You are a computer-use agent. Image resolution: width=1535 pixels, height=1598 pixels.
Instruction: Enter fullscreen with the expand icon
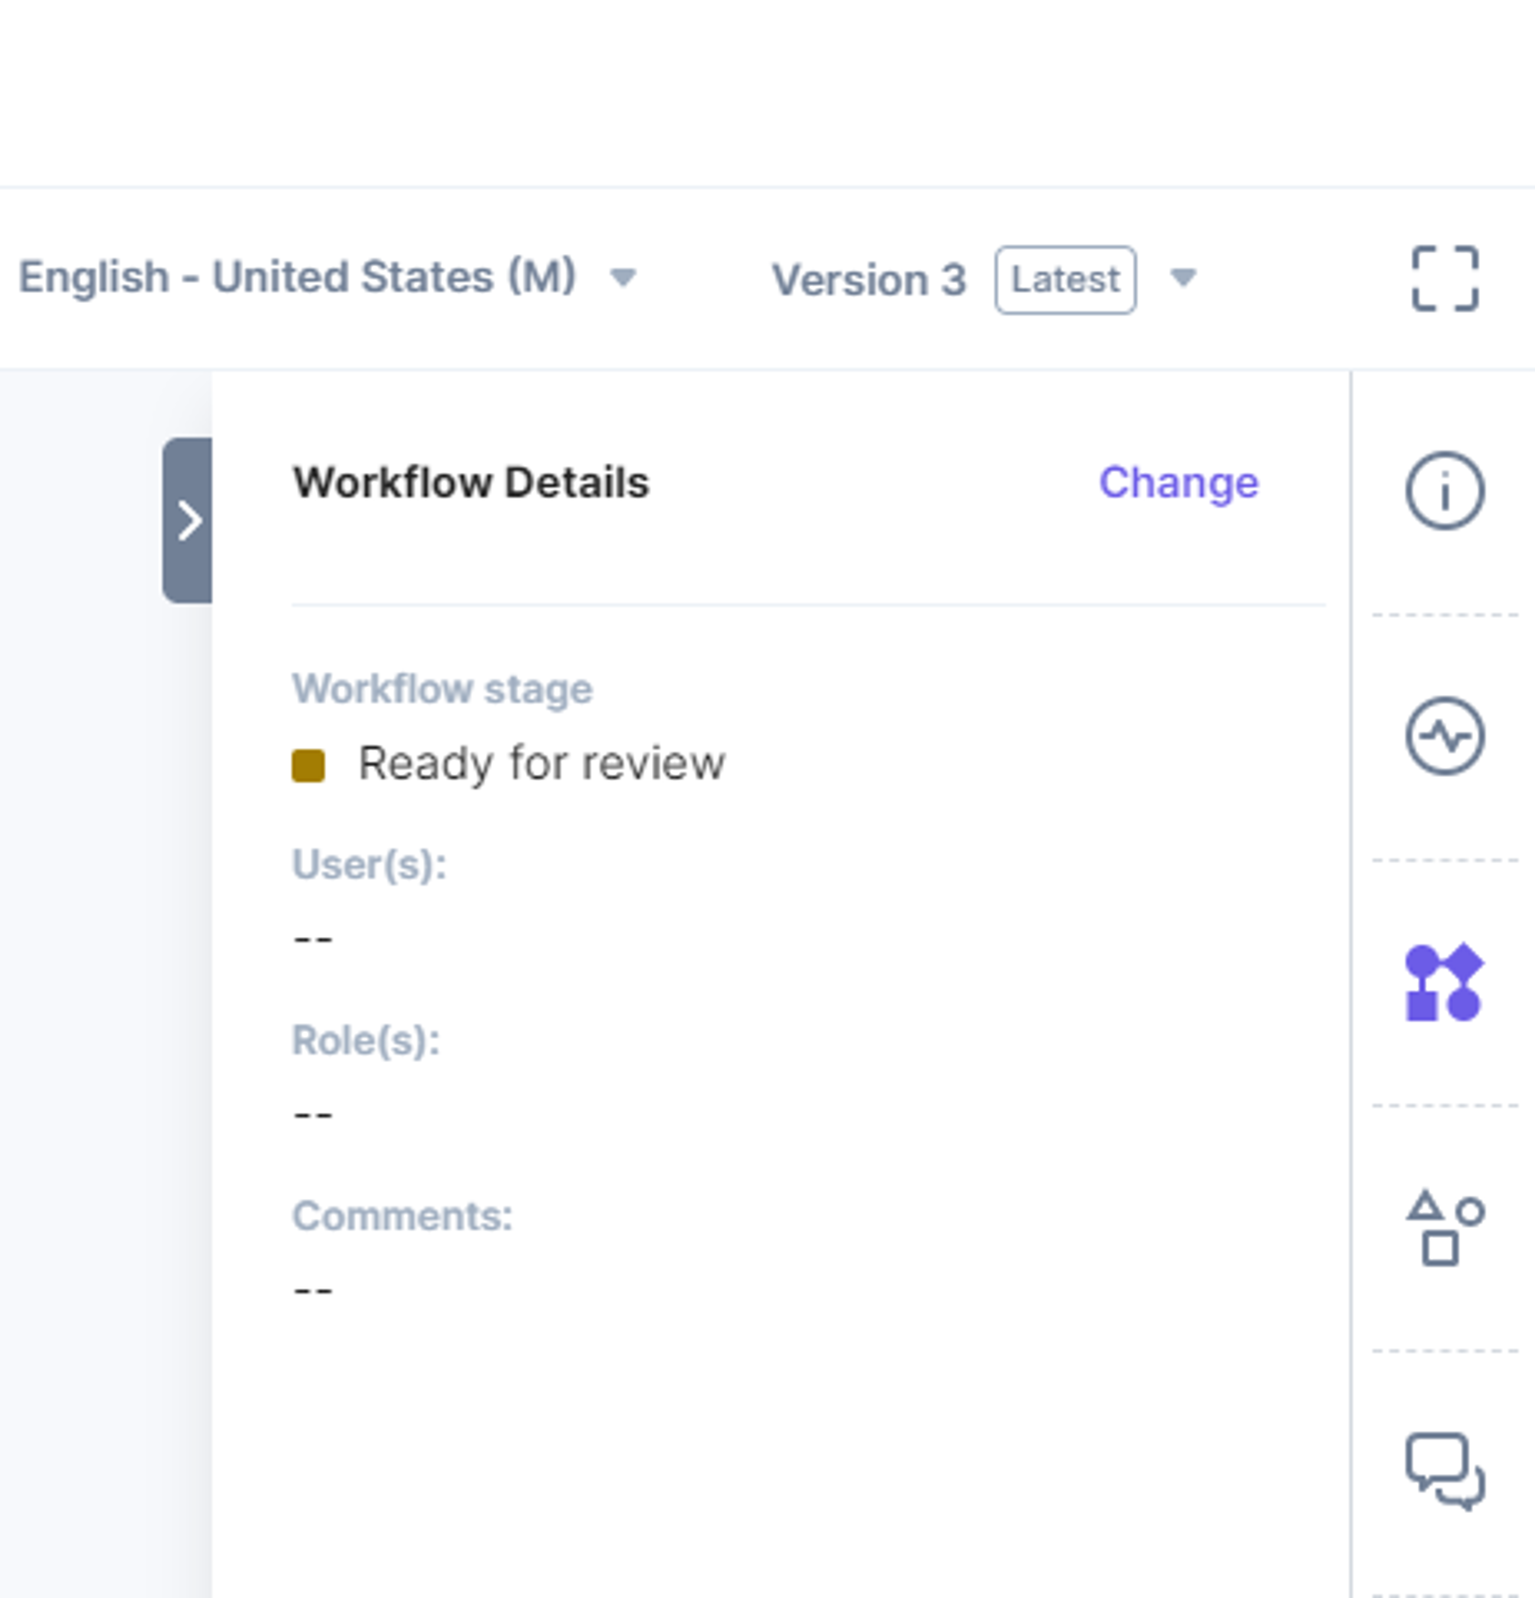click(x=1445, y=279)
